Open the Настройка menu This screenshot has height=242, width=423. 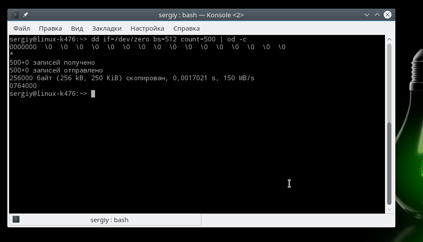(x=147, y=28)
